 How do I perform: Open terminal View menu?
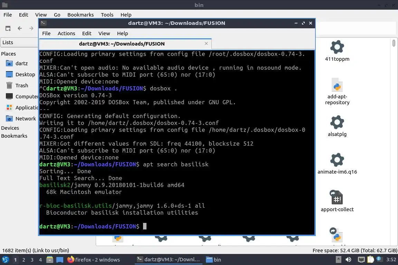(104, 33)
